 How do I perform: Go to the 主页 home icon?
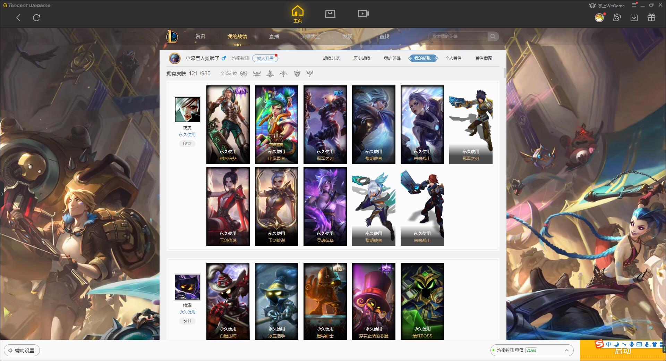pyautogui.click(x=298, y=15)
